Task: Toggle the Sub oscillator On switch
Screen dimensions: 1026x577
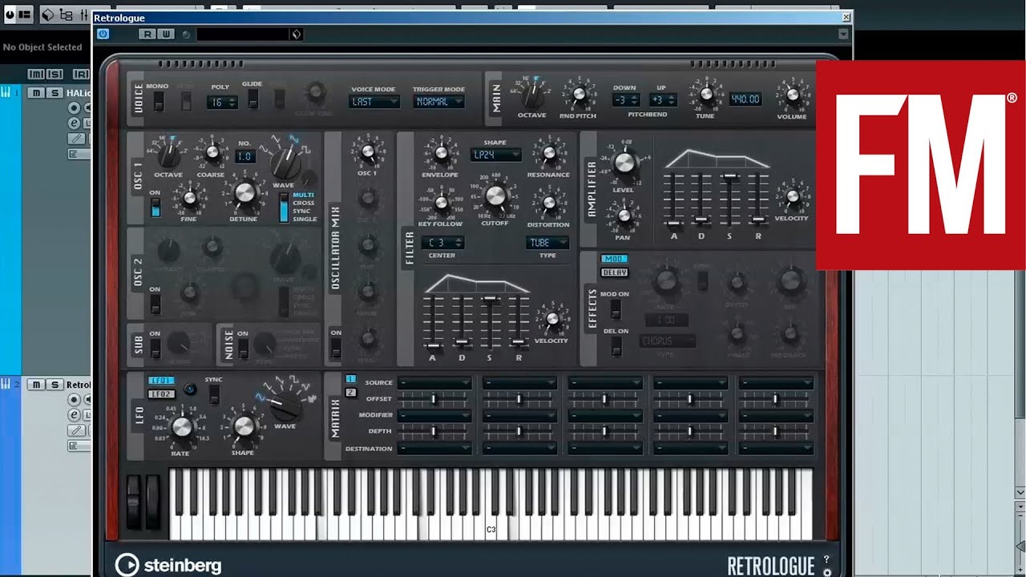Action: tap(156, 348)
